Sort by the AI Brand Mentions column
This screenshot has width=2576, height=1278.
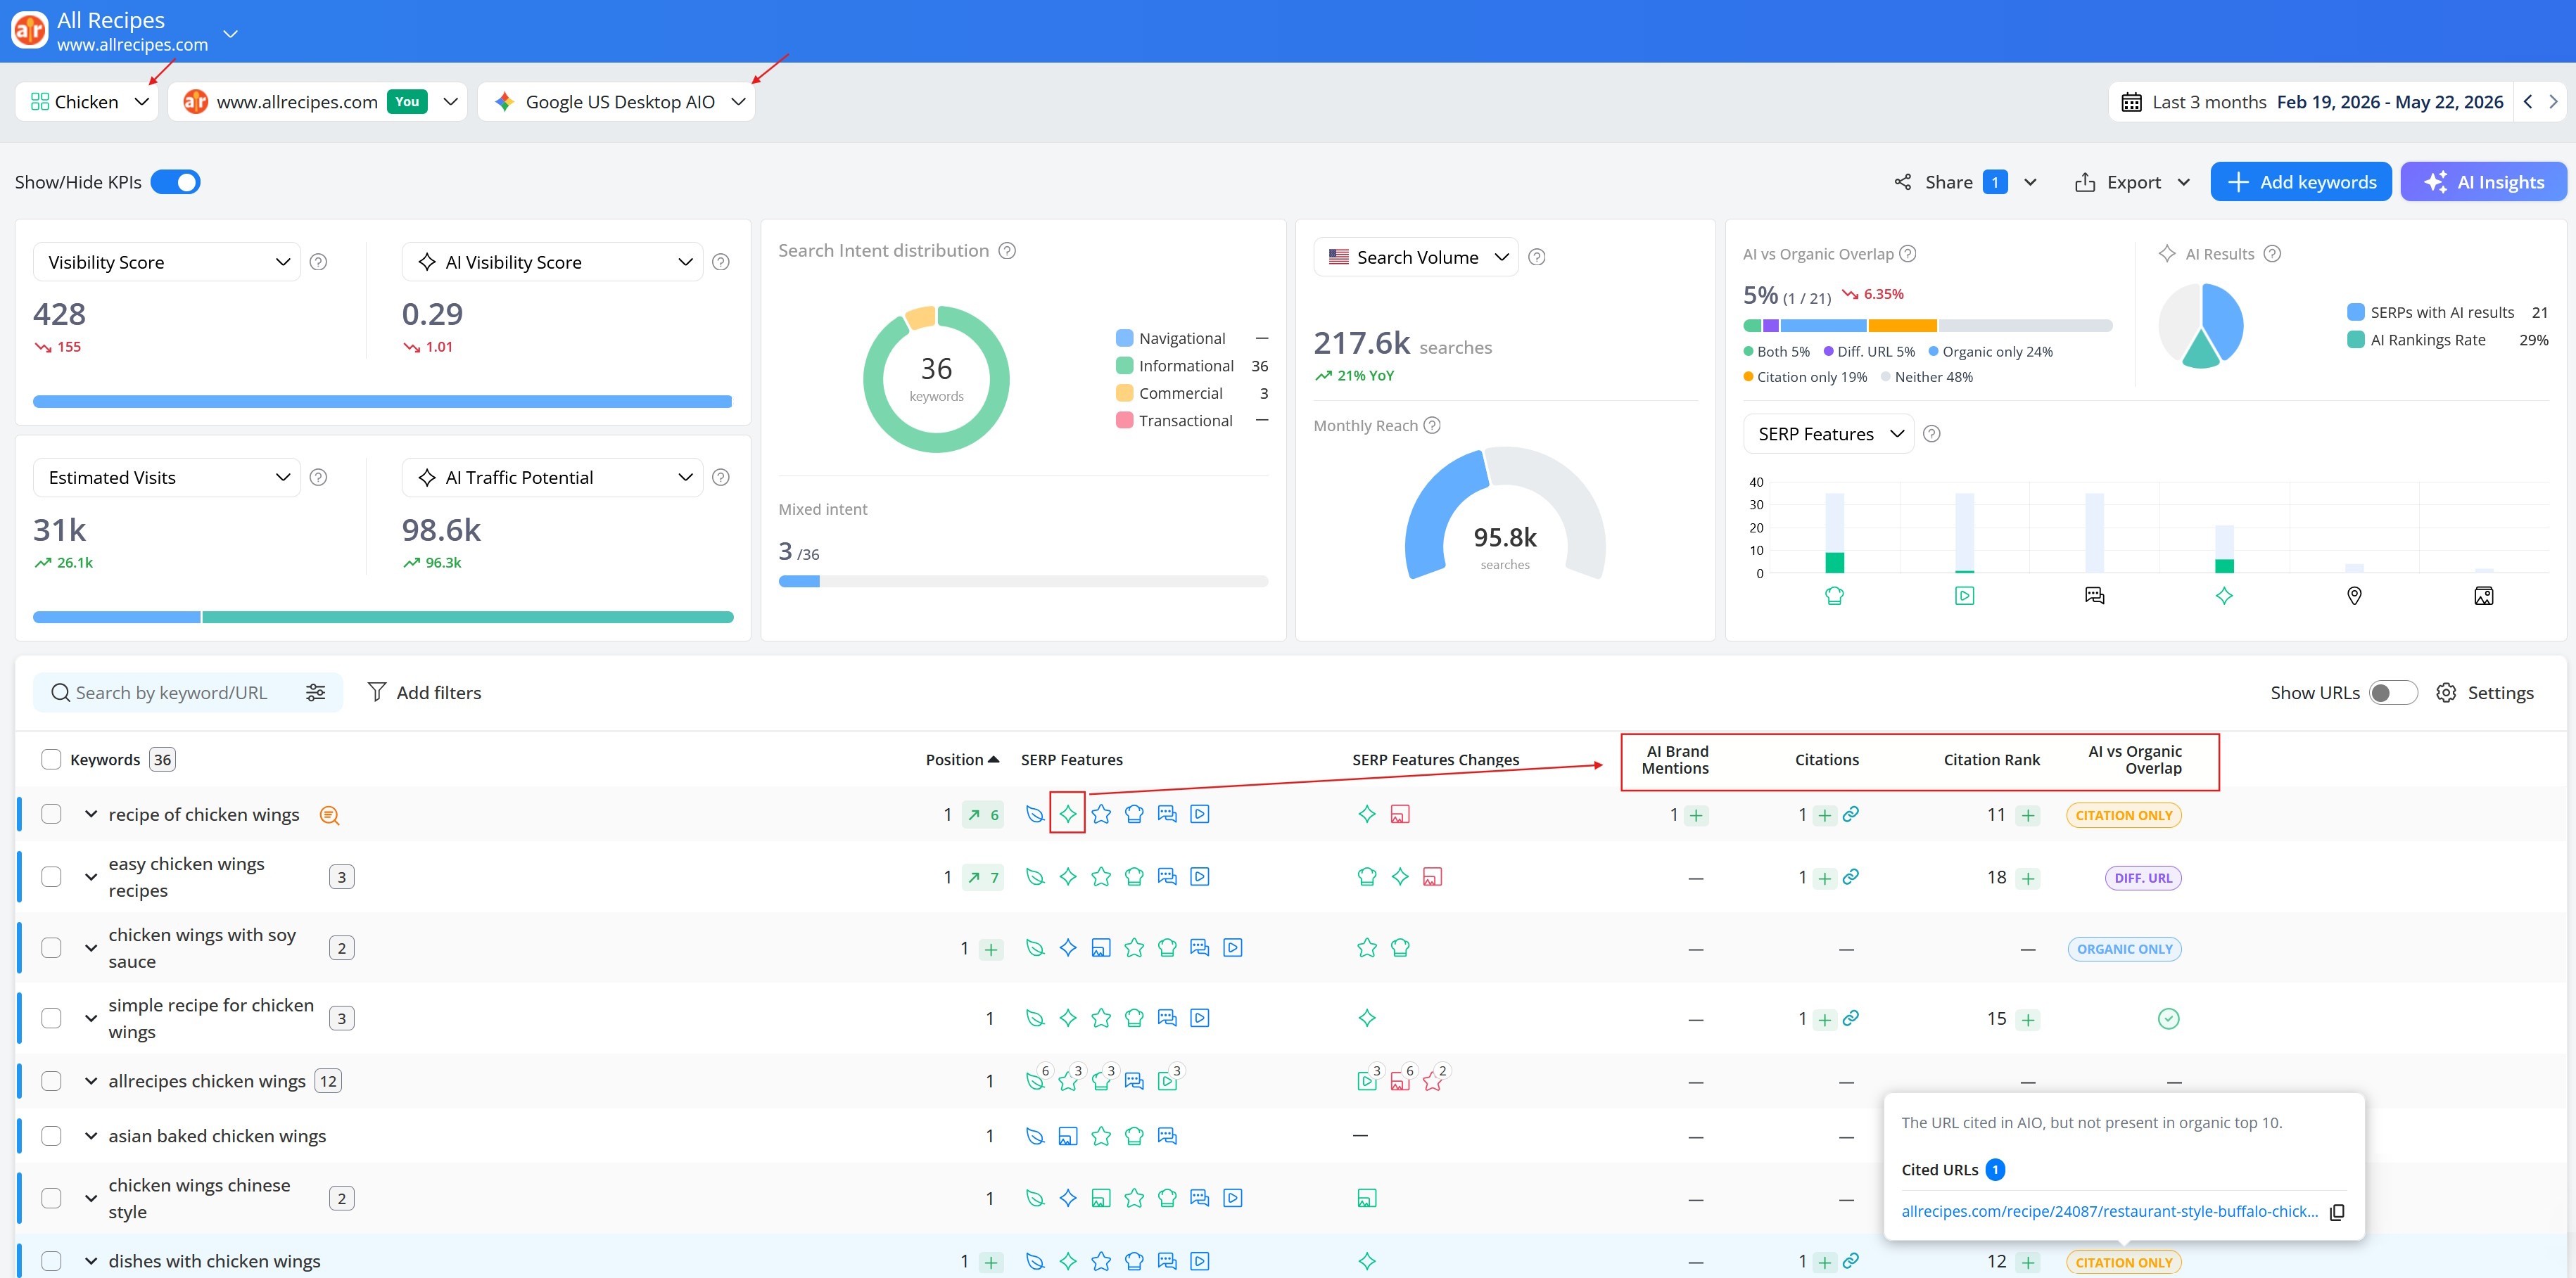tap(1675, 760)
